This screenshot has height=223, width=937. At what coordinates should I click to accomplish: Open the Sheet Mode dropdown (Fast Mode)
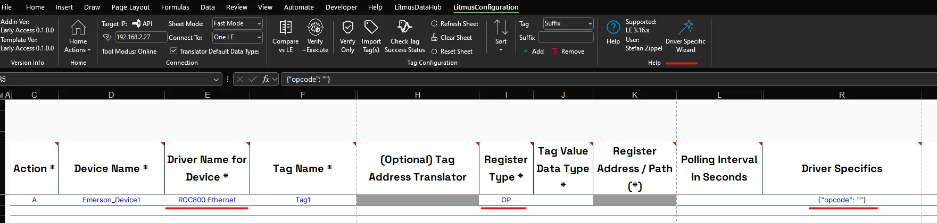click(237, 23)
